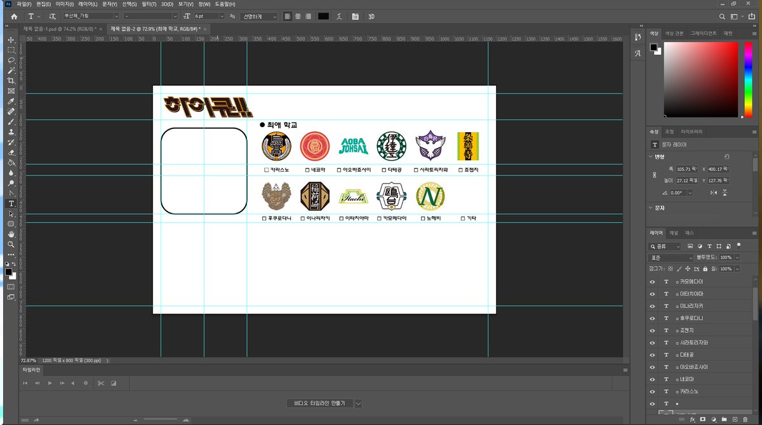The image size is (762, 425).
Task: Open the layer opacity 불투명도 dropdown
Action: [737, 258]
